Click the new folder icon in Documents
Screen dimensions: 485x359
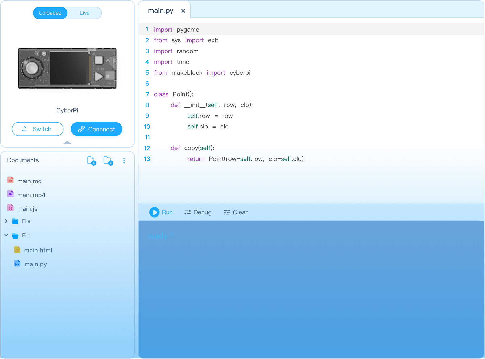coord(108,161)
